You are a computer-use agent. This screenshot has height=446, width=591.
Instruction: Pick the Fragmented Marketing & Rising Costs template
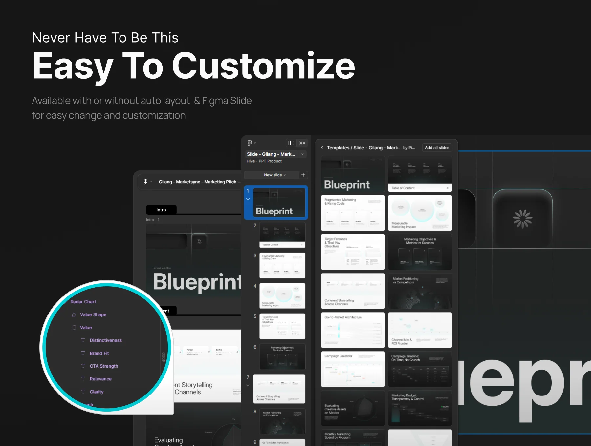click(x=353, y=213)
